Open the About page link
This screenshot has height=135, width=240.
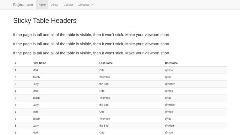coord(55,5)
